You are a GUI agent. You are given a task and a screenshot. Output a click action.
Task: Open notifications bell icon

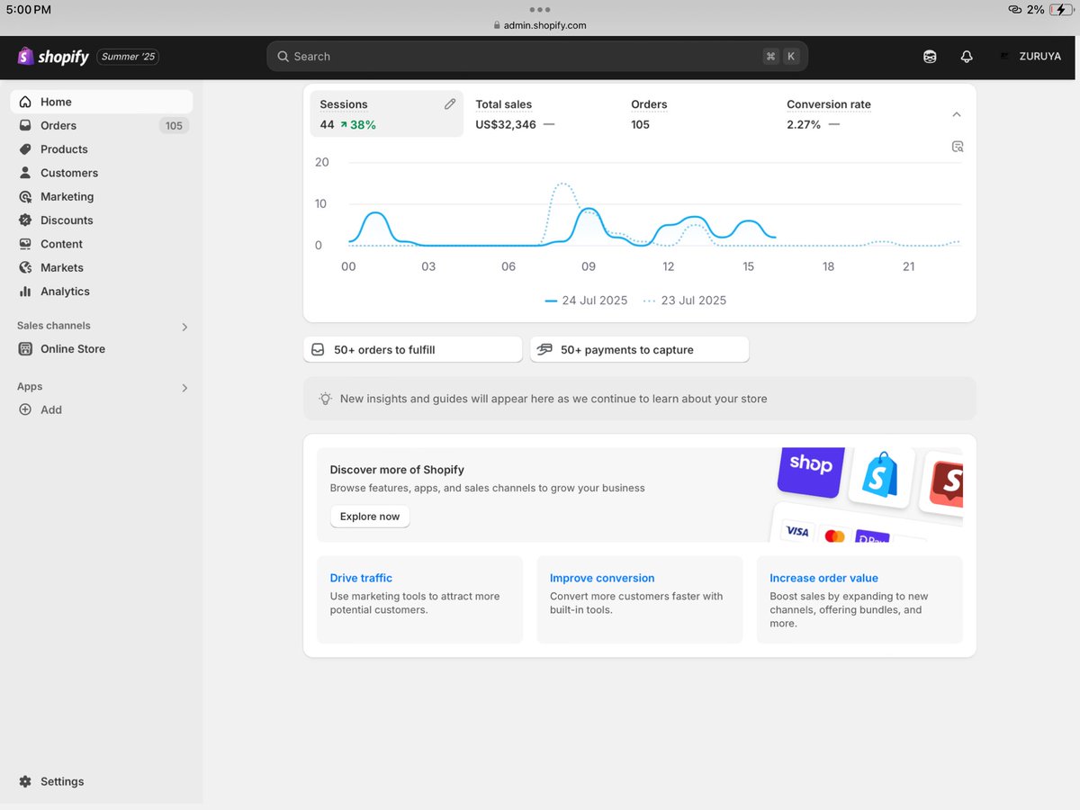point(967,57)
